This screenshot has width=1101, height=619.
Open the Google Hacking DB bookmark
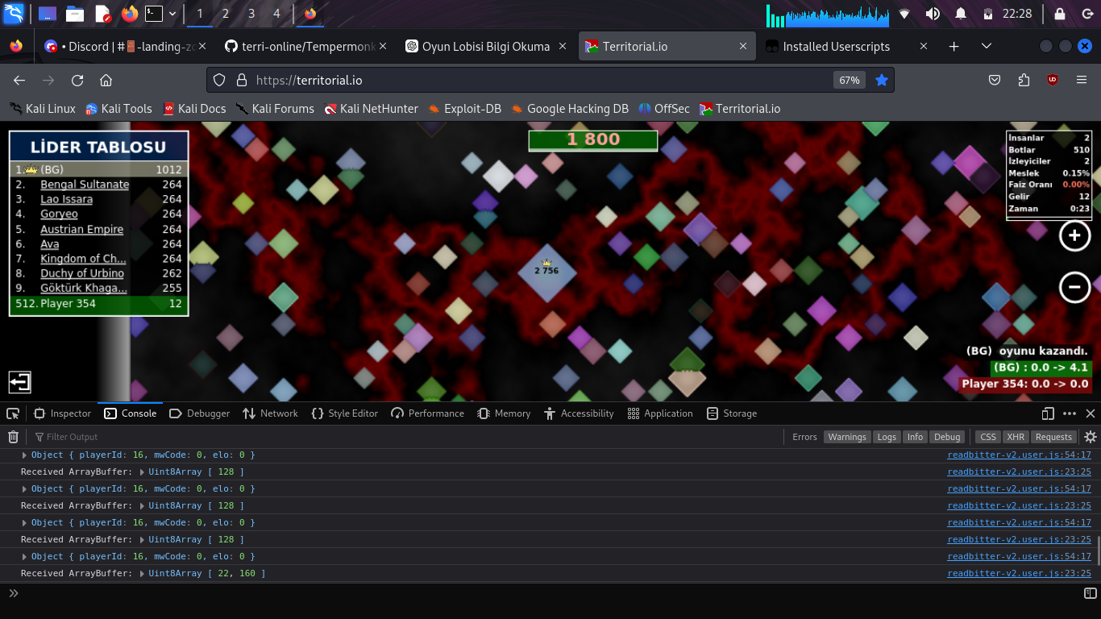pyautogui.click(x=569, y=109)
